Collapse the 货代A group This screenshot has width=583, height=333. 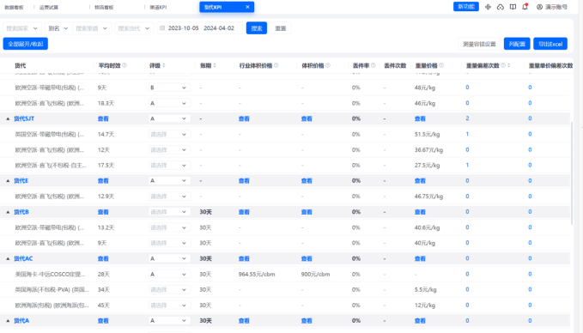click(8, 321)
